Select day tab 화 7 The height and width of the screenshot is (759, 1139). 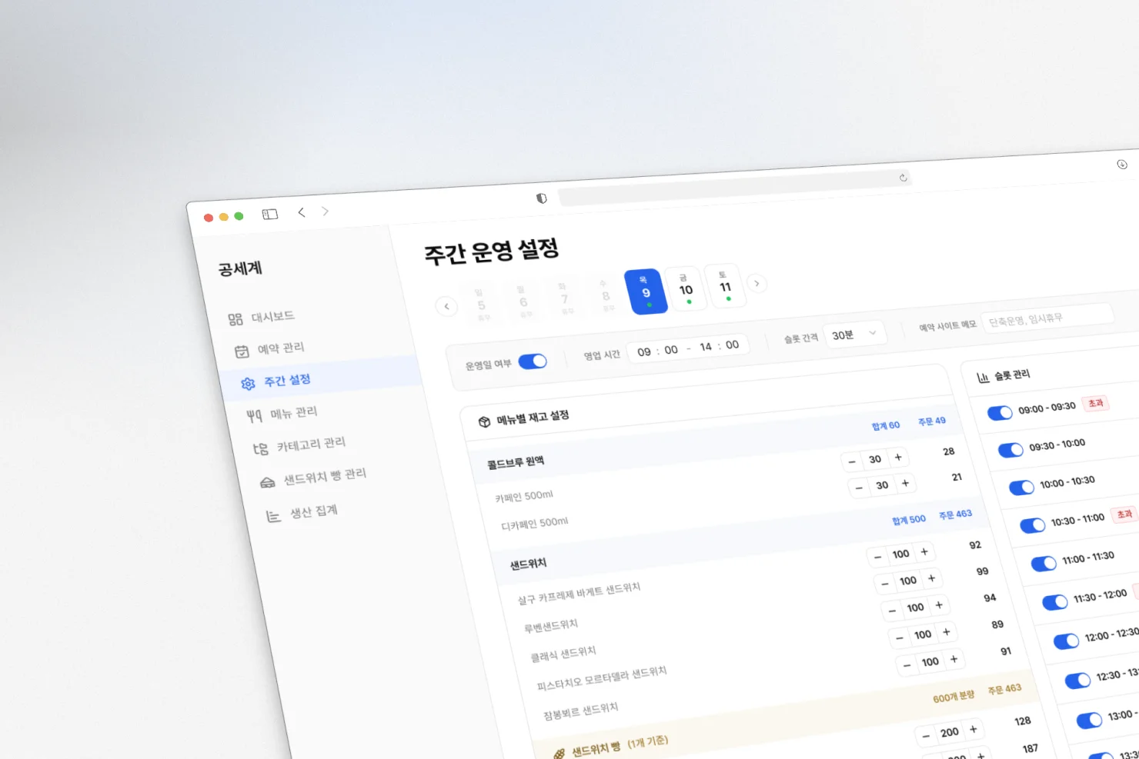coord(564,298)
